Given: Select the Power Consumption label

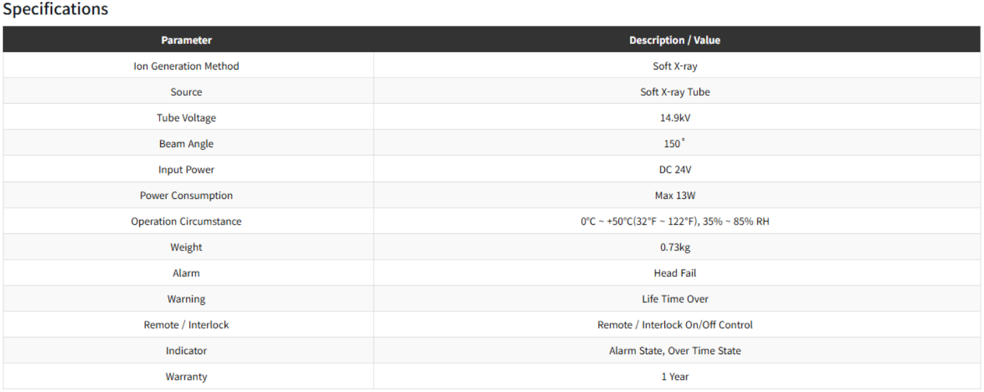Looking at the screenshot, I should coord(187,196).
